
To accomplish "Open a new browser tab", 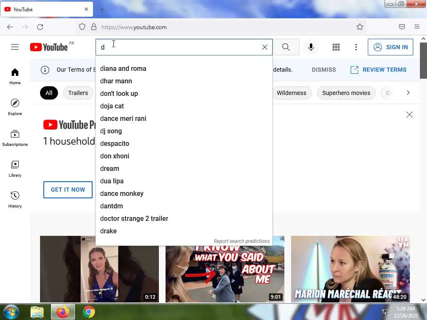I will 102,10.
